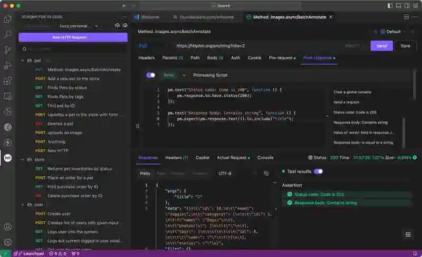This screenshot has height=257, width=422.
Task: Click the globe icon before Status
Action: tap(310, 158)
